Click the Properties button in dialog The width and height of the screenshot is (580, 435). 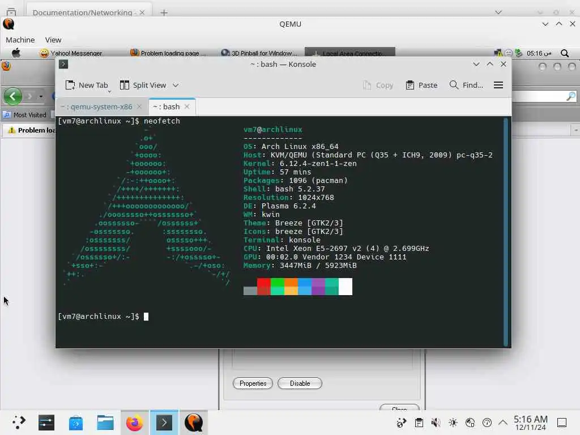click(x=253, y=383)
